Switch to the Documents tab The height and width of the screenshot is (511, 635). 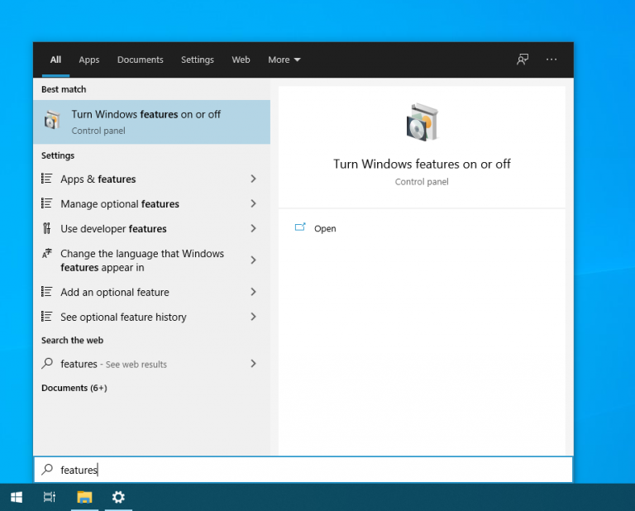pos(140,60)
